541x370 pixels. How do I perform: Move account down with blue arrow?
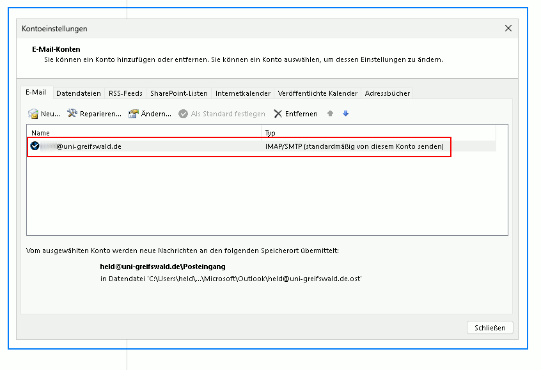point(345,114)
